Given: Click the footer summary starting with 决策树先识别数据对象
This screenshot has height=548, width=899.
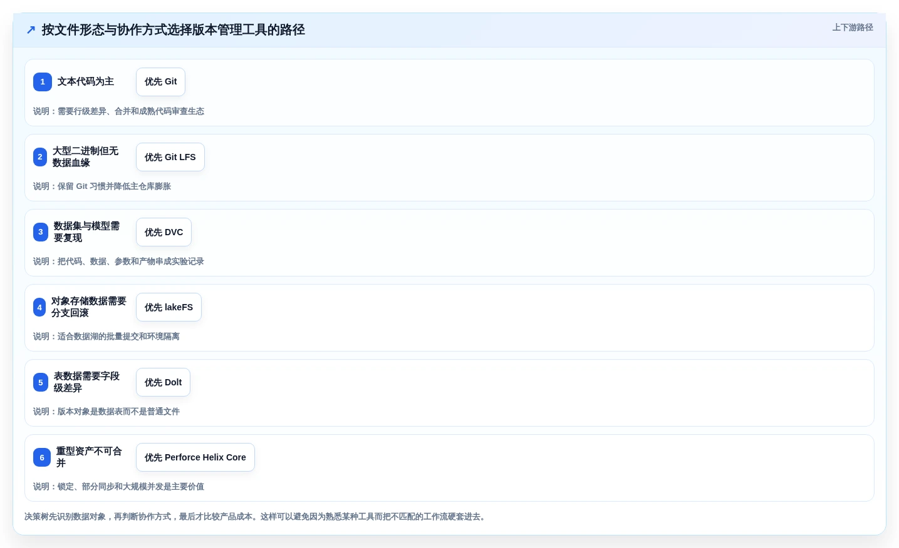Looking at the screenshot, I should (256, 517).
